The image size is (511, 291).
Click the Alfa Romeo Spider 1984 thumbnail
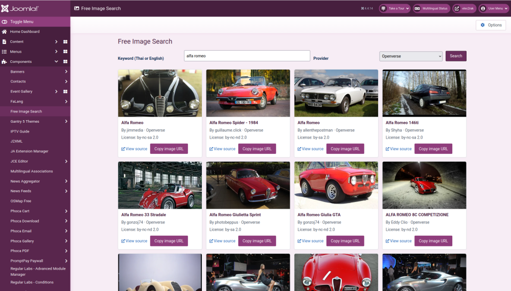(x=248, y=93)
